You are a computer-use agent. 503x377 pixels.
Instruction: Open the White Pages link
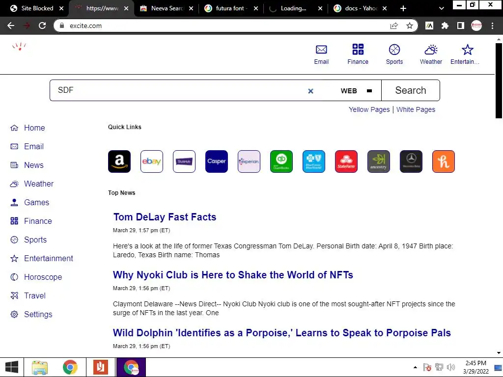point(416,109)
